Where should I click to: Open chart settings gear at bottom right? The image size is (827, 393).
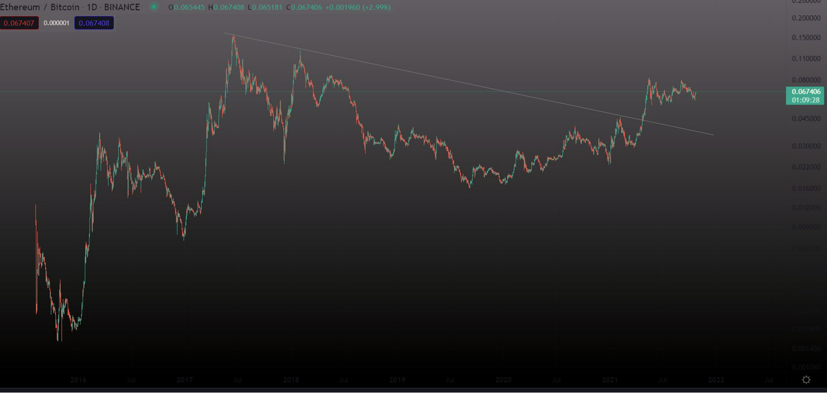pos(806,380)
